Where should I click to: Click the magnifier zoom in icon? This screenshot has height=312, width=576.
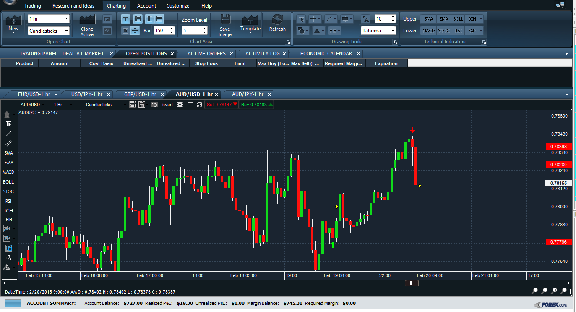pos(545,291)
